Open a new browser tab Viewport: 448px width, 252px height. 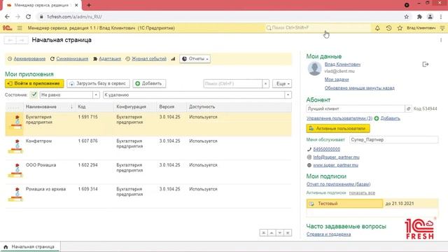pyautogui.click(x=89, y=5)
